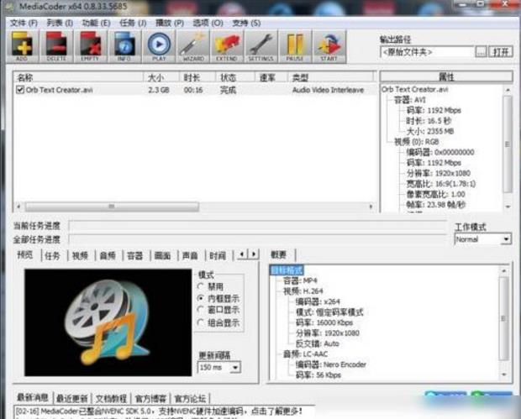Switch to the 视频 tab
Screen dimensions: 521x419
click(80, 255)
